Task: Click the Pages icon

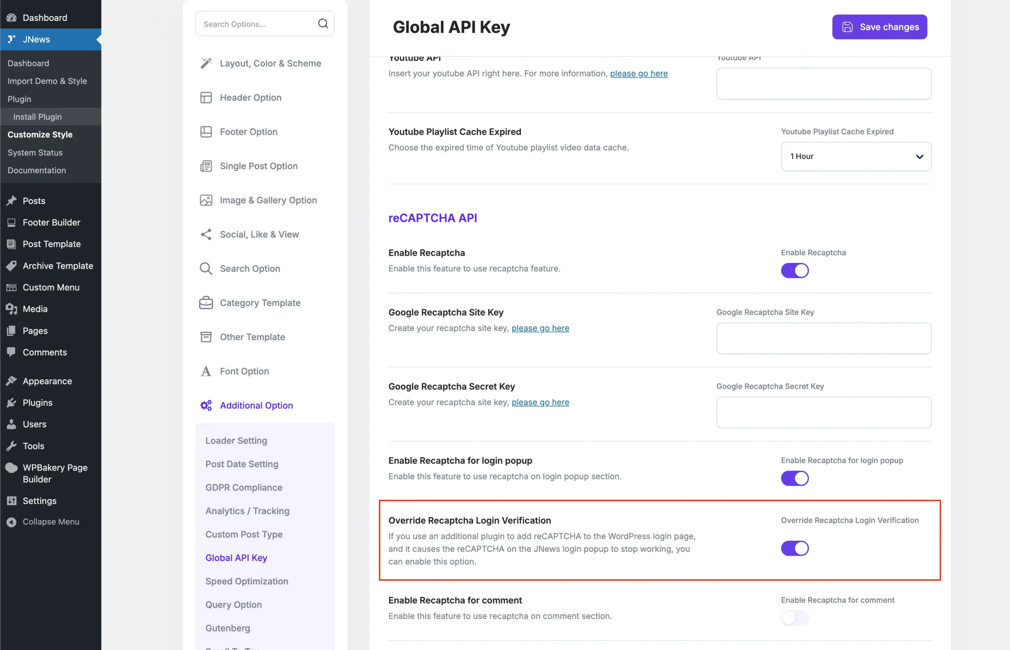Action: [x=11, y=331]
